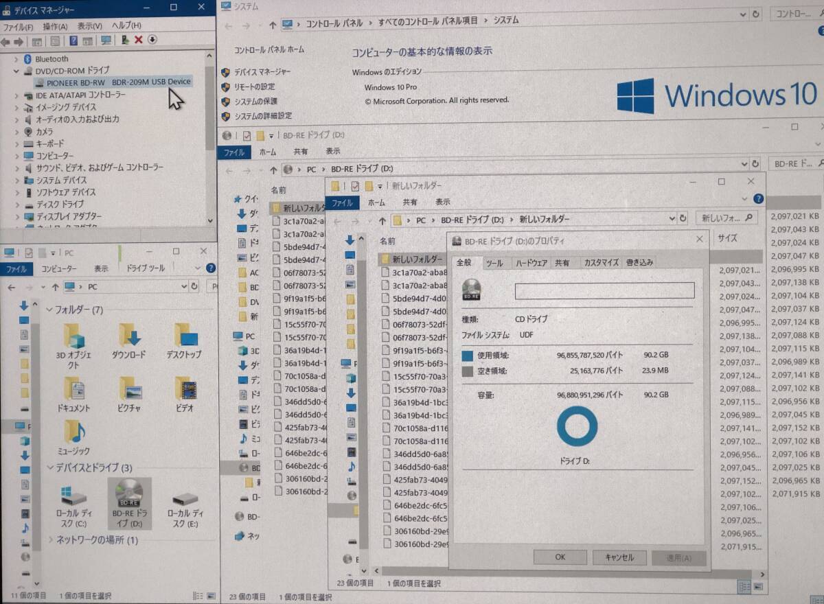Image resolution: width=824 pixels, height=604 pixels.
Task: Open ドライブ ツール tab in PC window
Action: click(x=147, y=268)
